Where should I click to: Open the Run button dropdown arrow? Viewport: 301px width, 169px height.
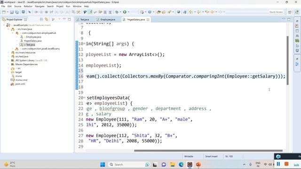(x=128, y=12)
